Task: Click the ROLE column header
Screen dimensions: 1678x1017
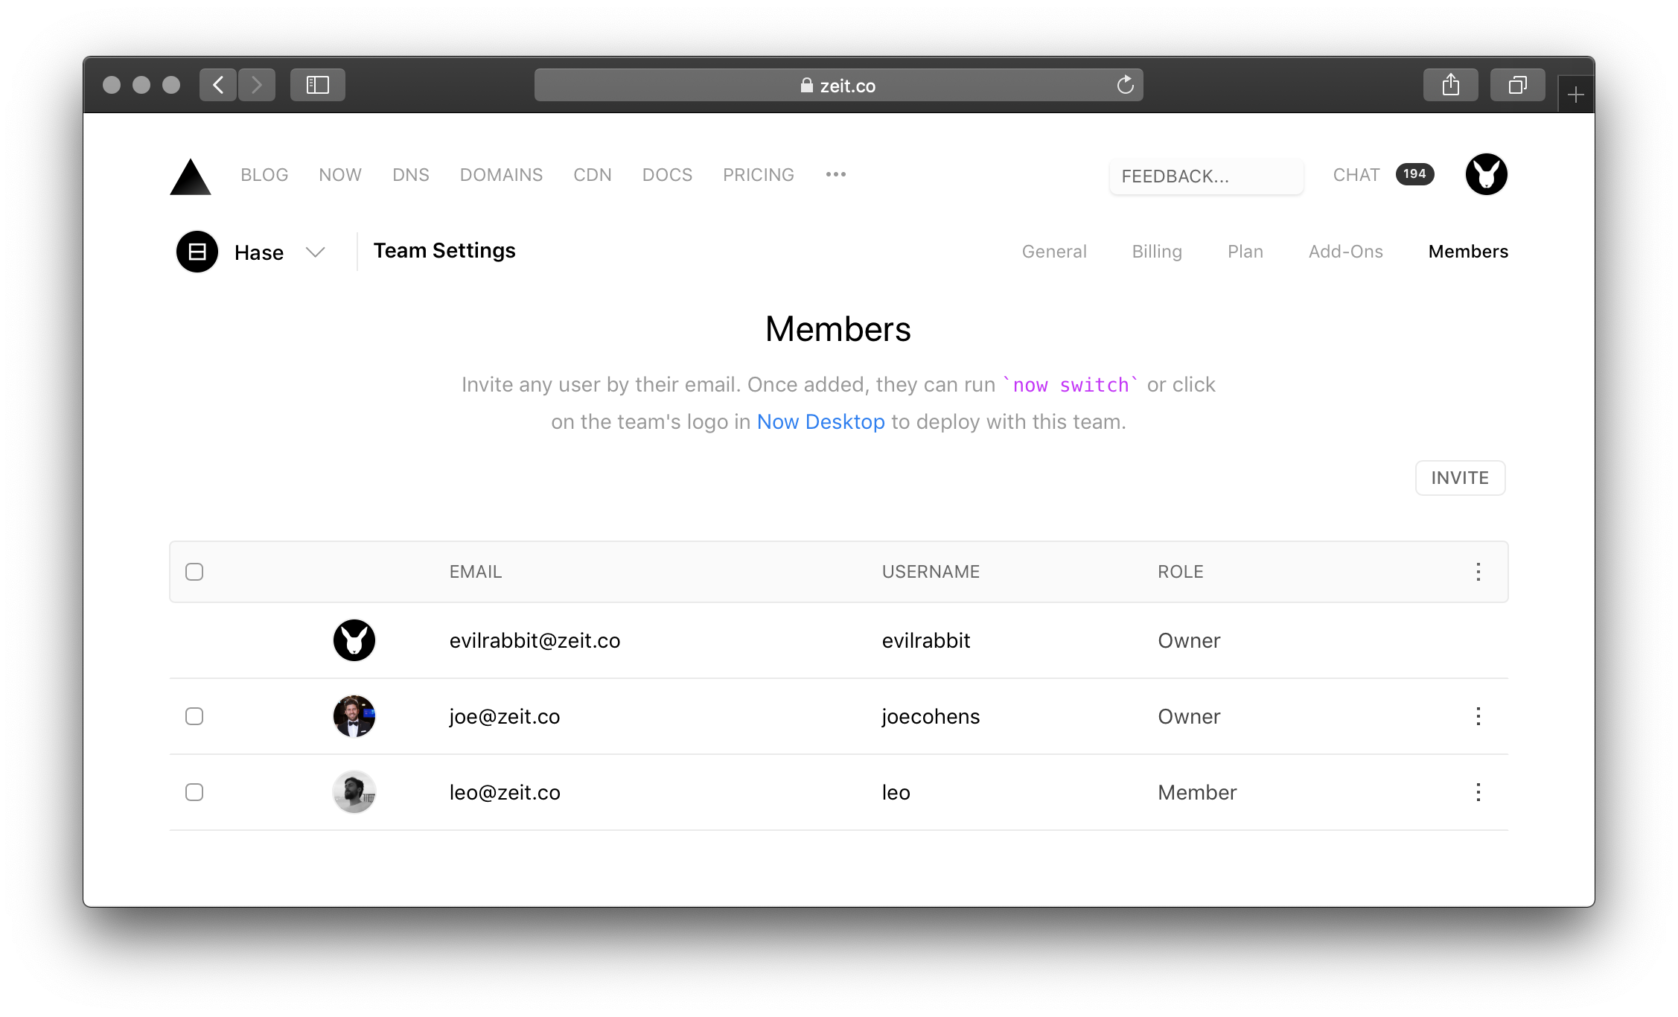Action: (1181, 572)
